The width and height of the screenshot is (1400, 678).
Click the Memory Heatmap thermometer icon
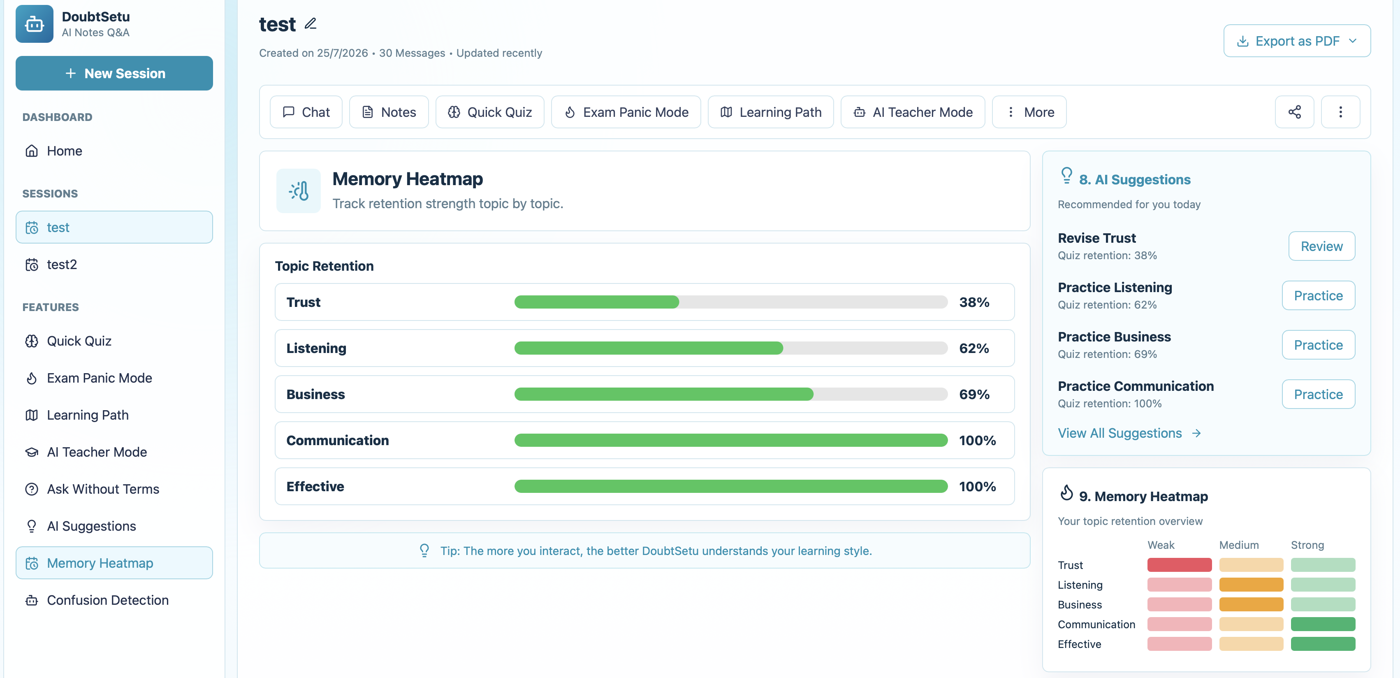pos(298,191)
